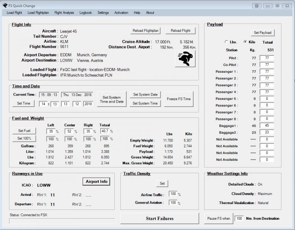Viewport: 295px width, 230px height.
Task: Edit the Right fuel percentage field
Action: click(88, 131)
